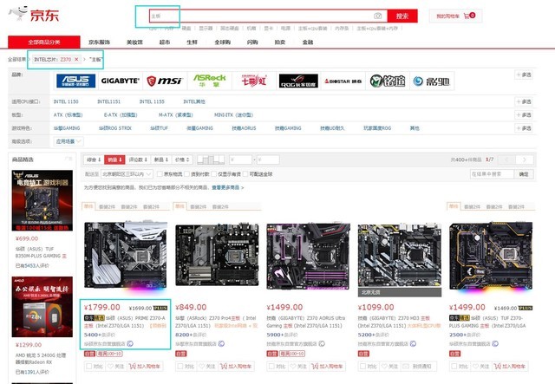Go to previous results page arrow
Viewport: 555px width, 384px height.
pos(506,160)
